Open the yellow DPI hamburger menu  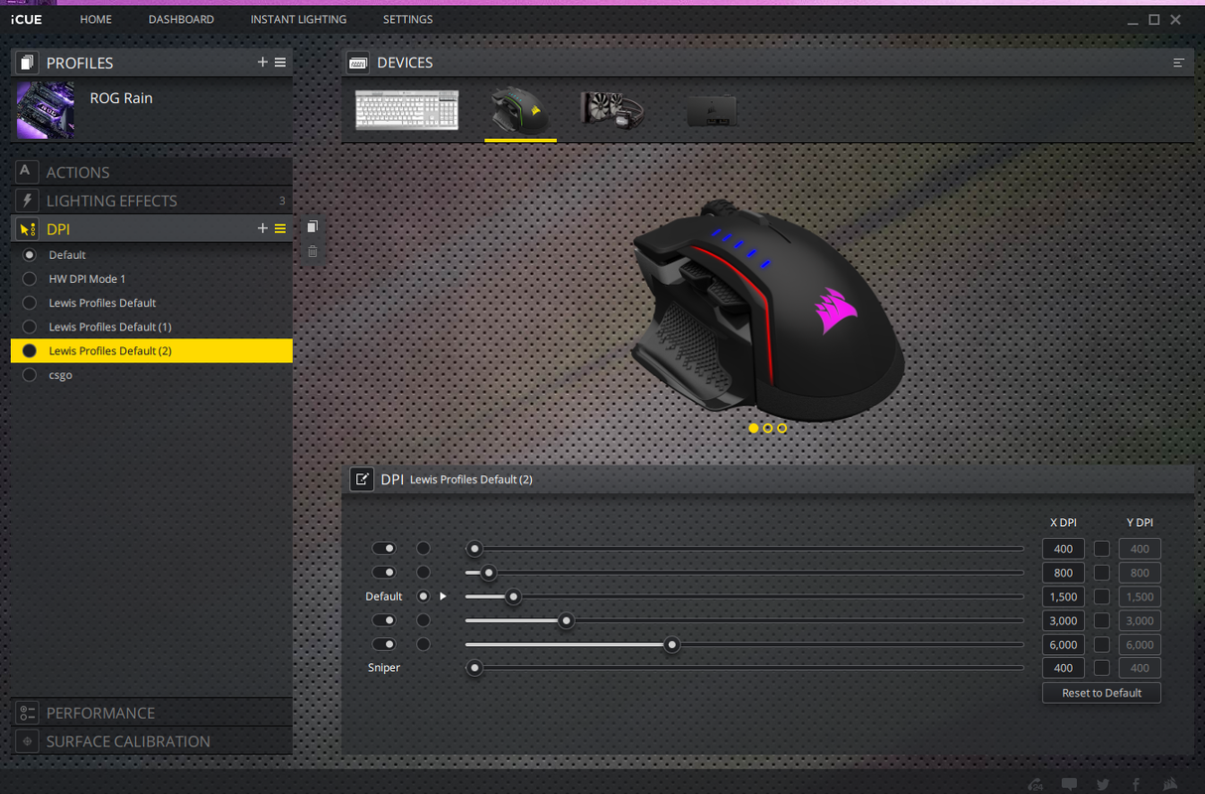pyautogui.click(x=281, y=228)
